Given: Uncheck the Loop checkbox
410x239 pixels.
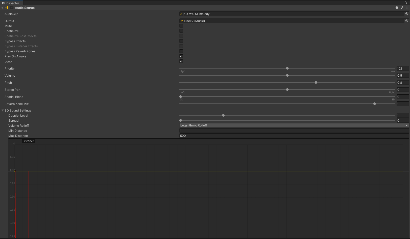Looking at the screenshot, I should tap(181, 61).
